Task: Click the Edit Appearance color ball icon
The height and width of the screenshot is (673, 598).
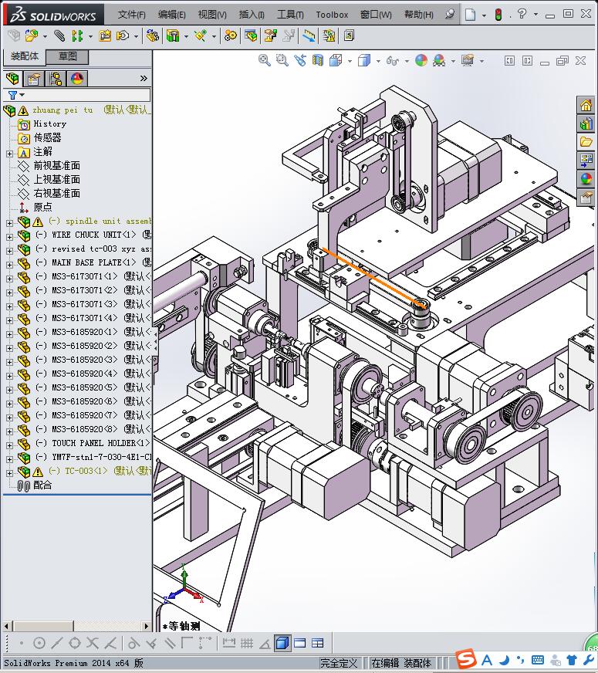Action: click(421, 60)
